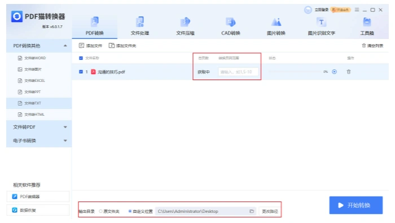The image size is (395, 223).
Task: Select the file to HTML option
Action: click(39, 115)
